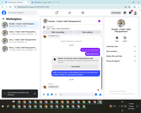Image resolution: width=141 pixels, height=113 pixels.
Task: Click the address bar URL
Action: click(x=33, y=7)
